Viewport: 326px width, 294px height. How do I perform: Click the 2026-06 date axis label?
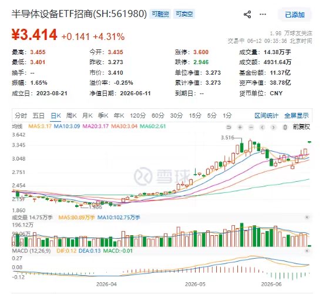coord(271,284)
